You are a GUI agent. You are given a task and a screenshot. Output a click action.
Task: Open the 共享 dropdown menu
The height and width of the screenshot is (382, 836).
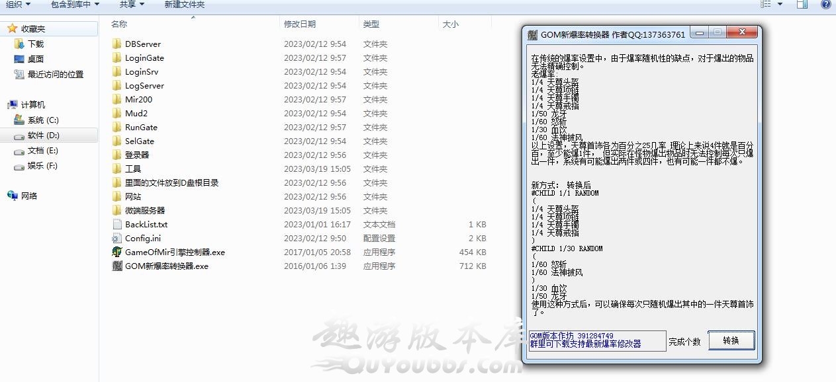[x=132, y=4]
